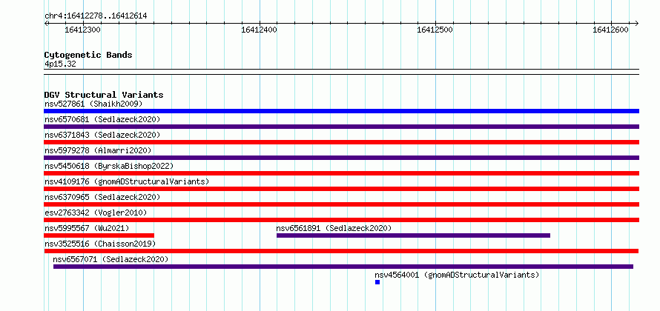Click ruler position 16412600
660x311 pixels.
tap(611, 30)
